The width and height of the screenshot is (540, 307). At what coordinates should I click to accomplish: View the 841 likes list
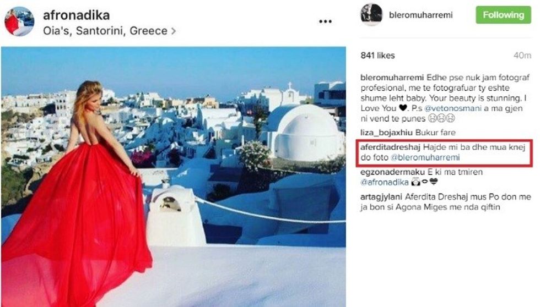tap(377, 56)
